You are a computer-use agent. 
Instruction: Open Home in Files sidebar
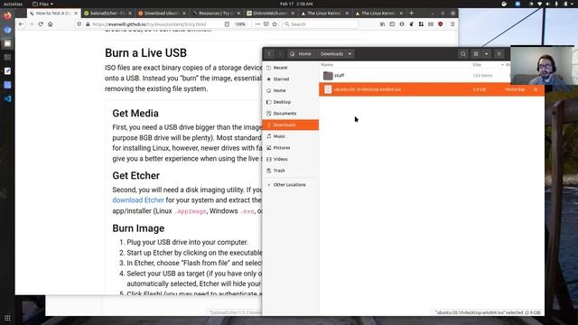coord(291,90)
